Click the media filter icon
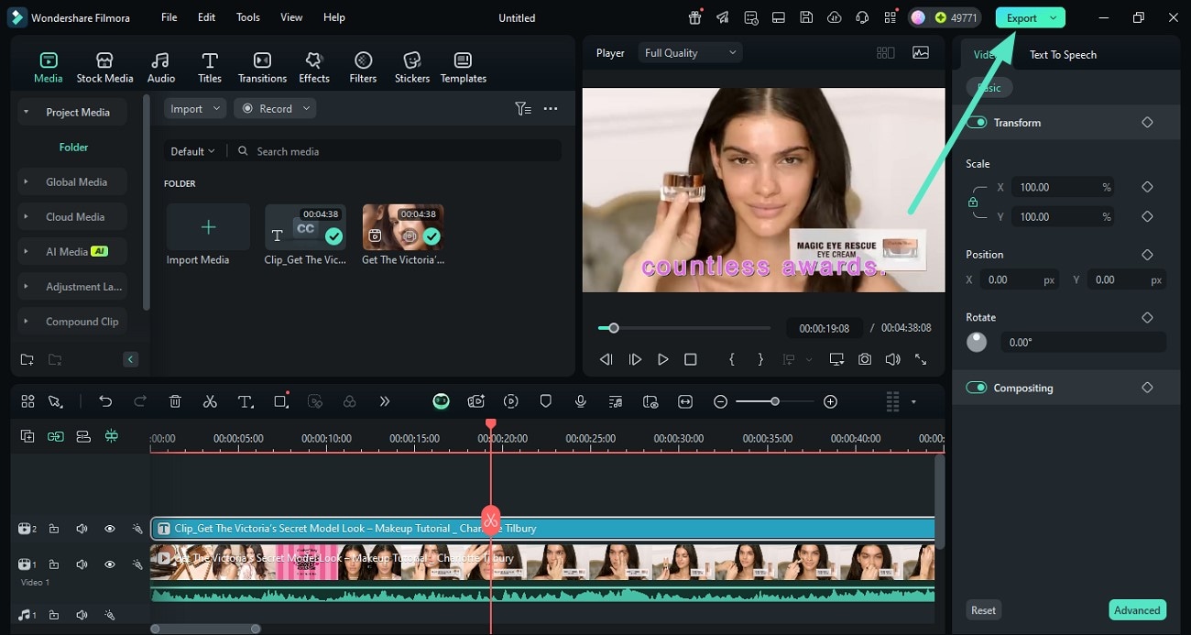This screenshot has height=635, width=1191. (x=523, y=108)
